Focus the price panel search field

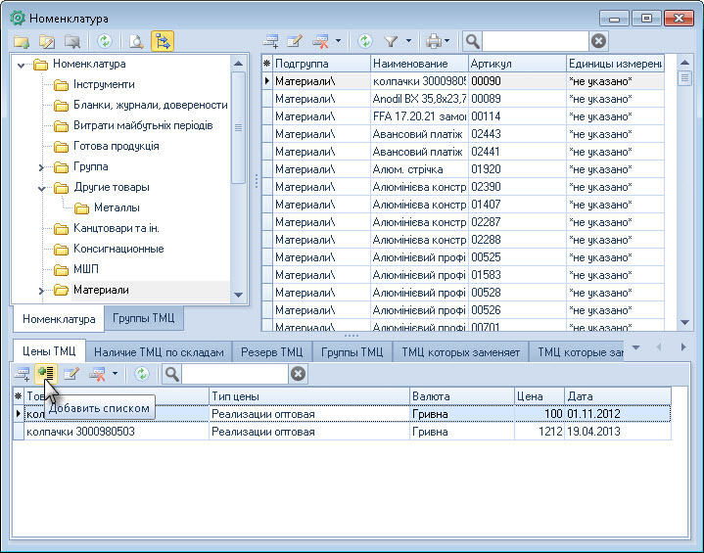tap(235, 374)
